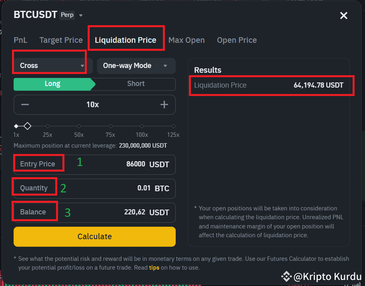
Task: Switch position side to Short
Action: pyautogui.click(x=136, y=84)
